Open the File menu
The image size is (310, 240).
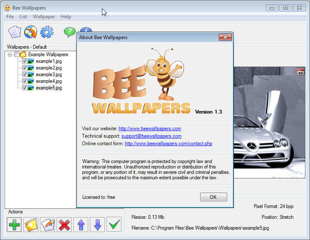pyautogui.click(x=10, y=17)
